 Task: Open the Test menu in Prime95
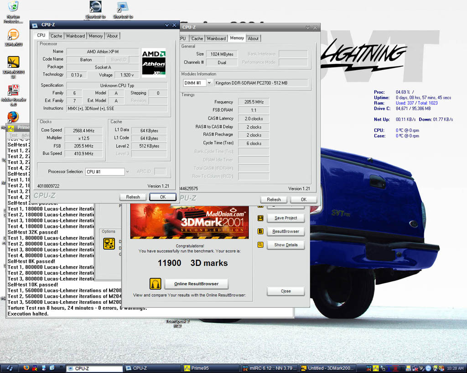tap(13, 135)
